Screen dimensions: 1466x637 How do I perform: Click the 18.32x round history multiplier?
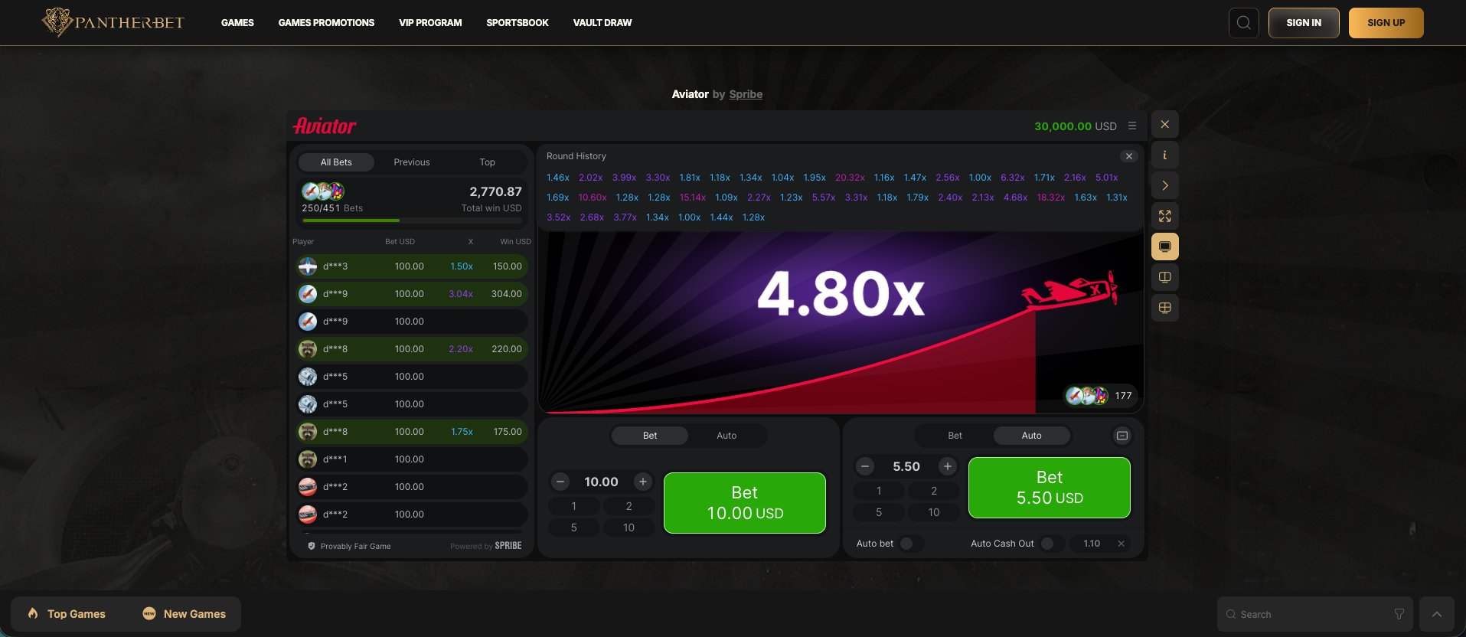pyautogui.click(x=1051, y=198)
